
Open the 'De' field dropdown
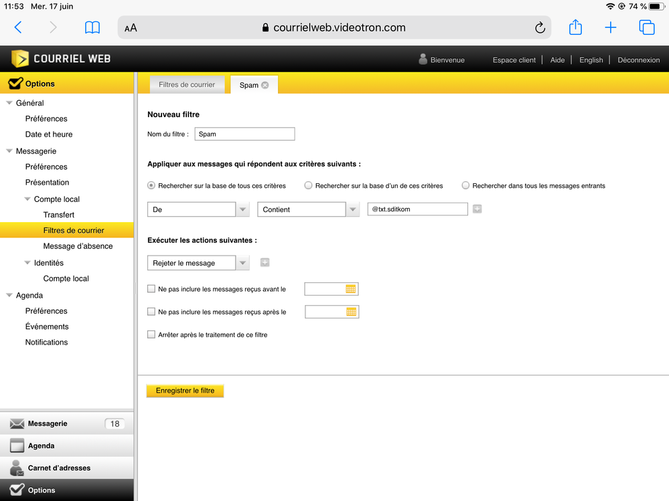click(x=242, y=209)
